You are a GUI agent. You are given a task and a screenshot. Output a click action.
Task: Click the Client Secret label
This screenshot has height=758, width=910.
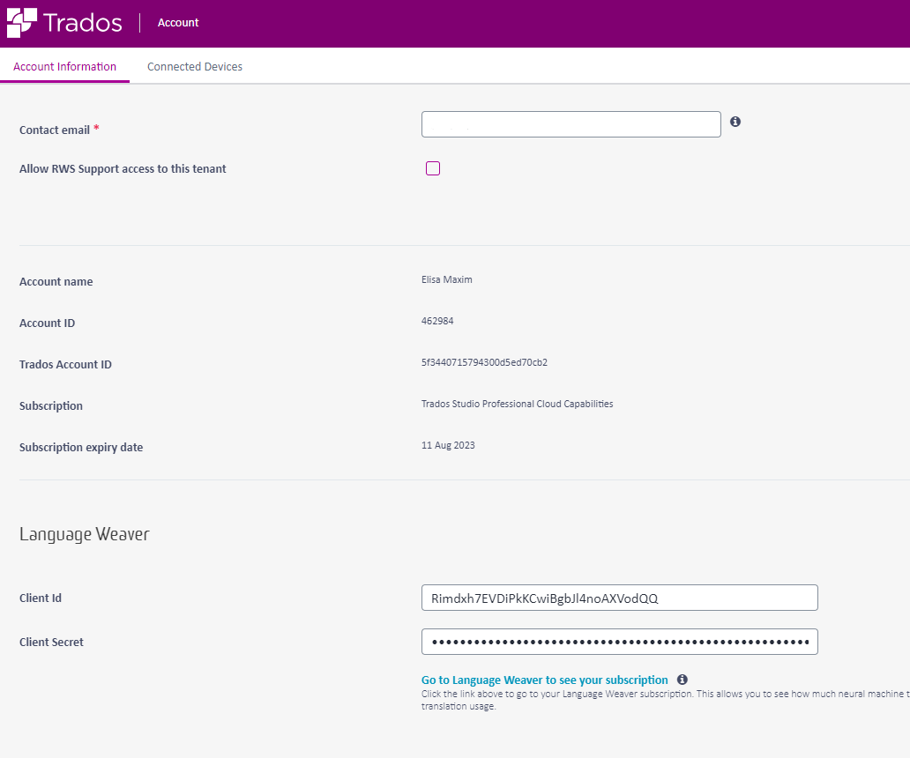pyautogui.click(x=52, y=642)
